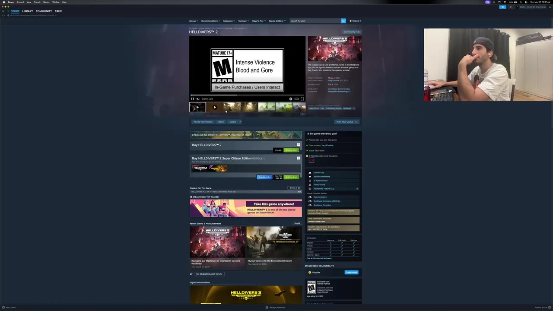This screenshot has height=311, width=553.
Task: Expand more tags with the plus button
Action: (354, 108)
